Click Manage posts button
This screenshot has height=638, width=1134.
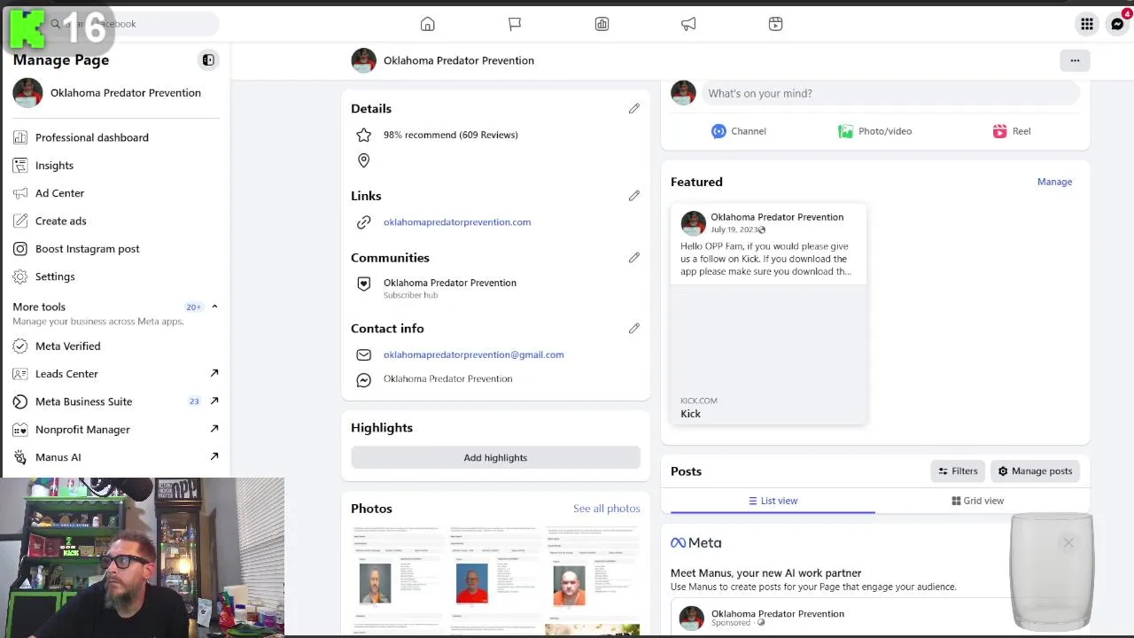tap(1035, 471)
